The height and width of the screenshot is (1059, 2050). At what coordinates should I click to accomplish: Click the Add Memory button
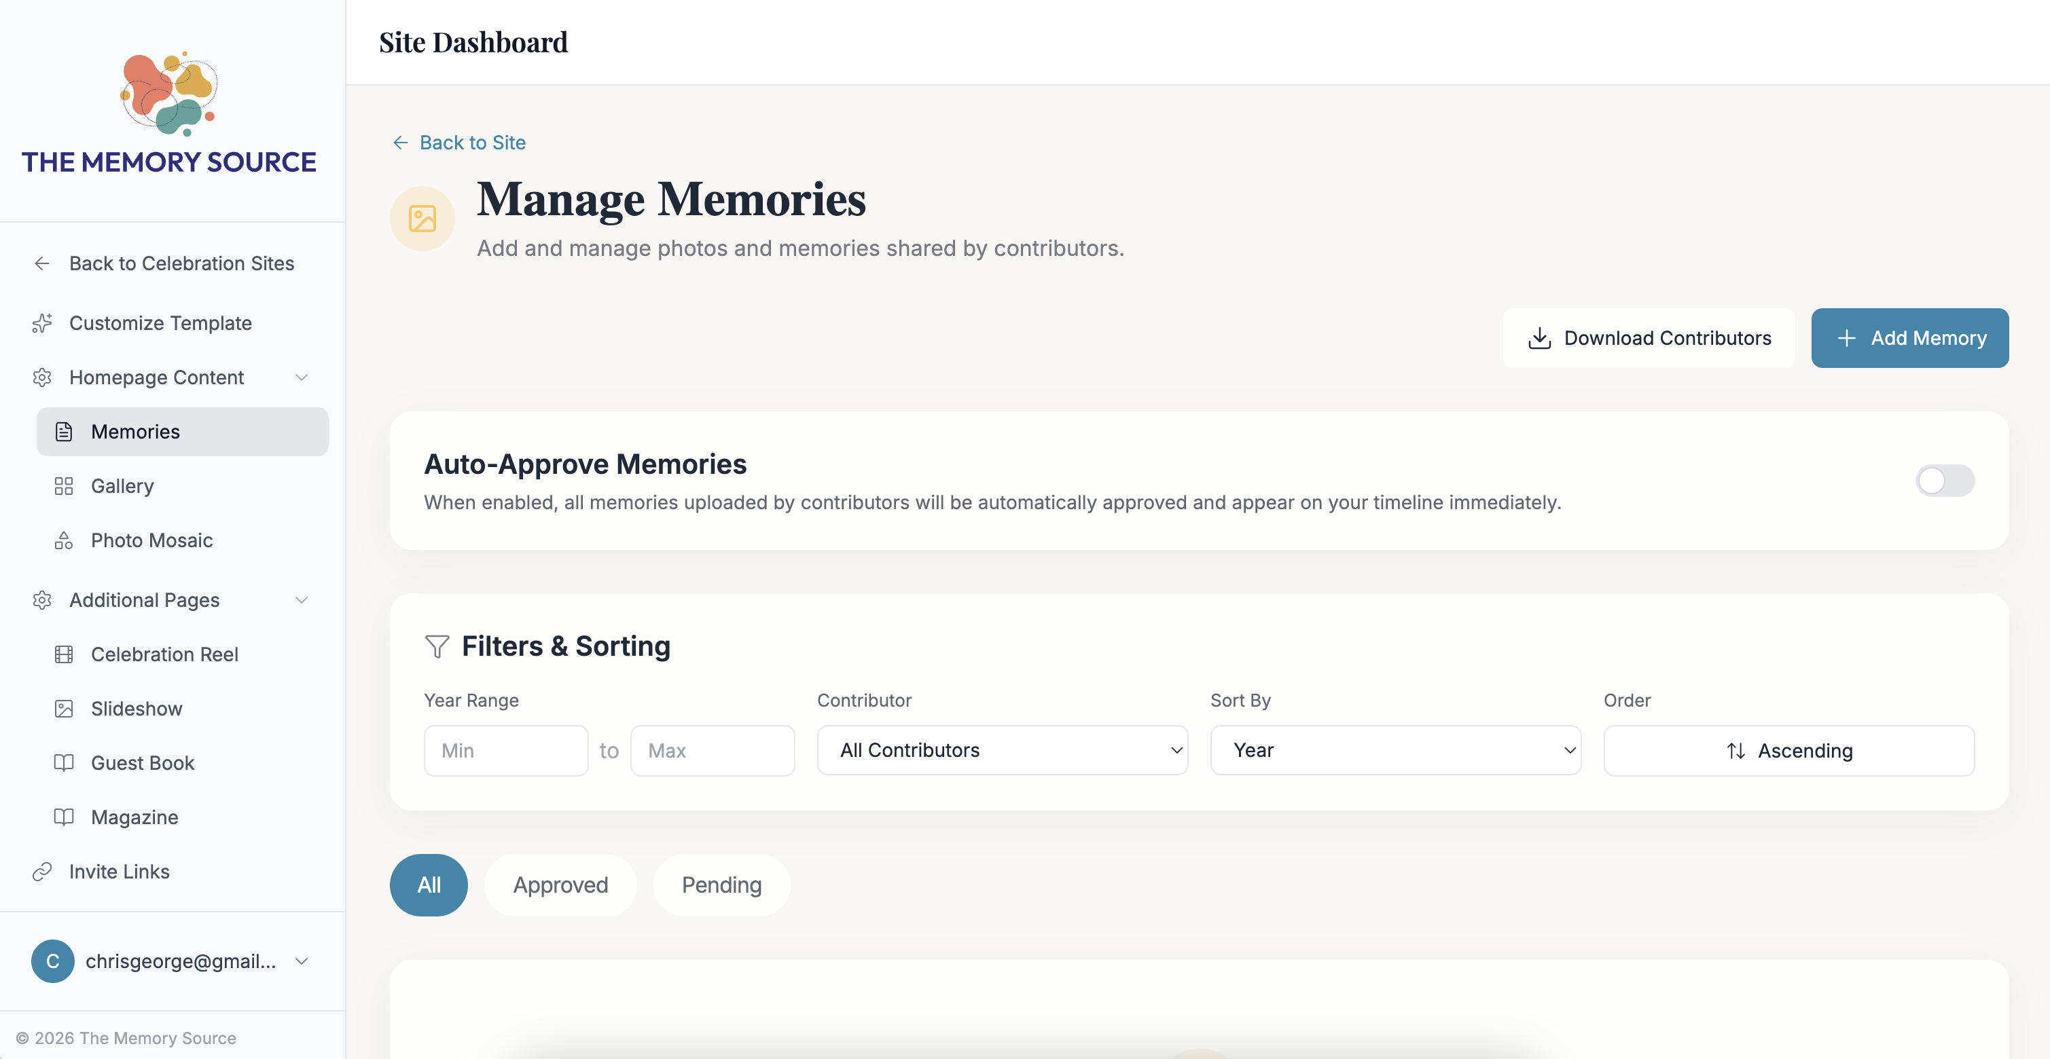(x=1910, y=338)
